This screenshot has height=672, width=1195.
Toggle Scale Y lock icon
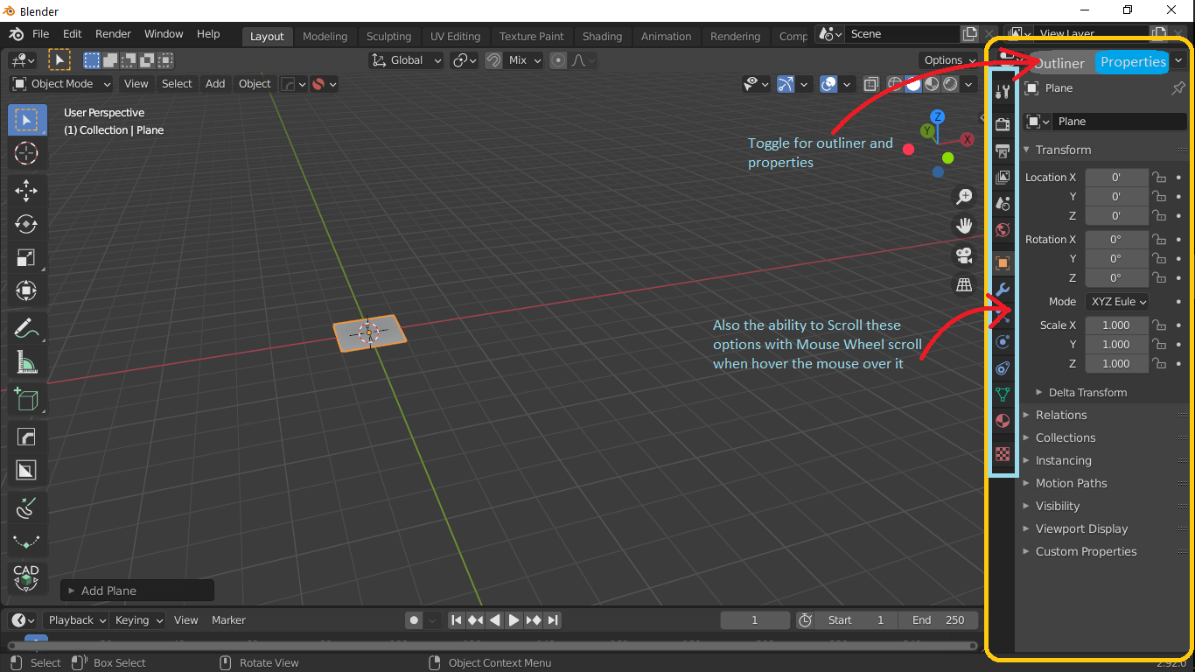pos(1159,344)
